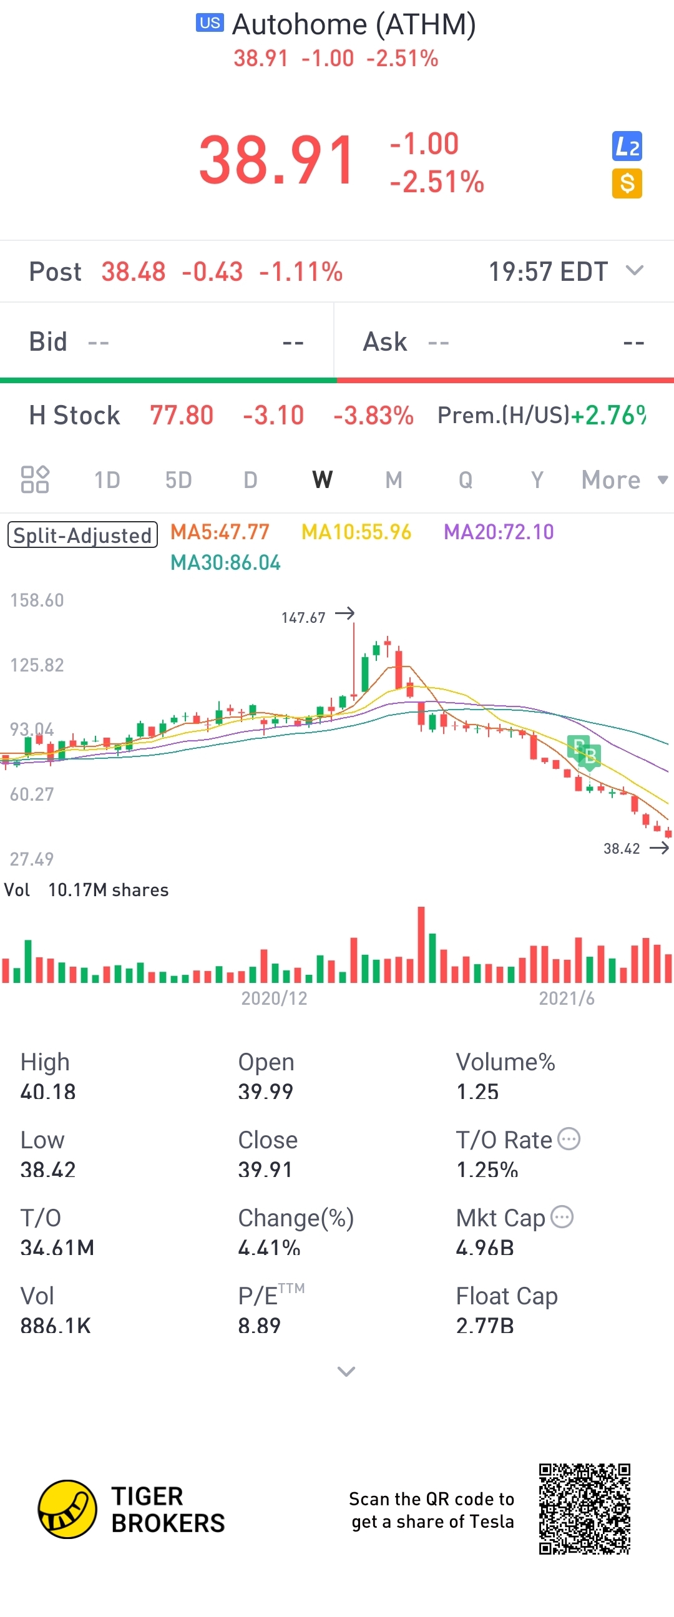674x1617 pixels.
Task: Tap the yellow dollar trade icon
Action: pyautogui.click(x=627, y=183)
